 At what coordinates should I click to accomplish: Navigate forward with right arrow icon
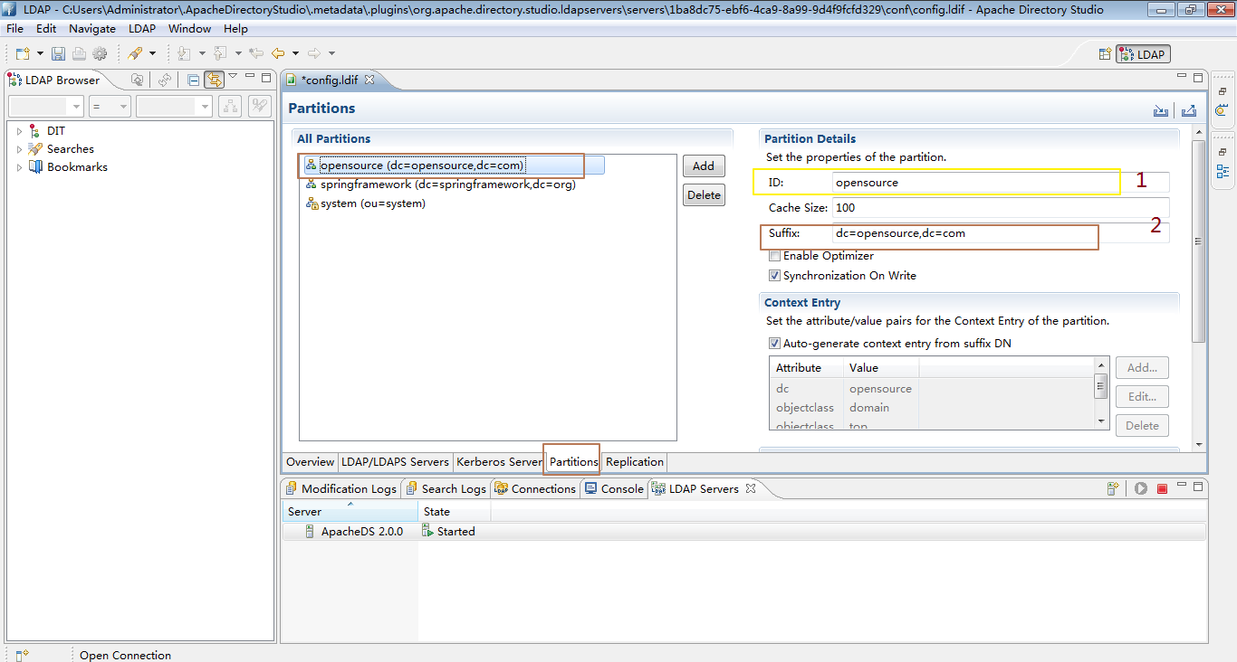click(314, 53)
